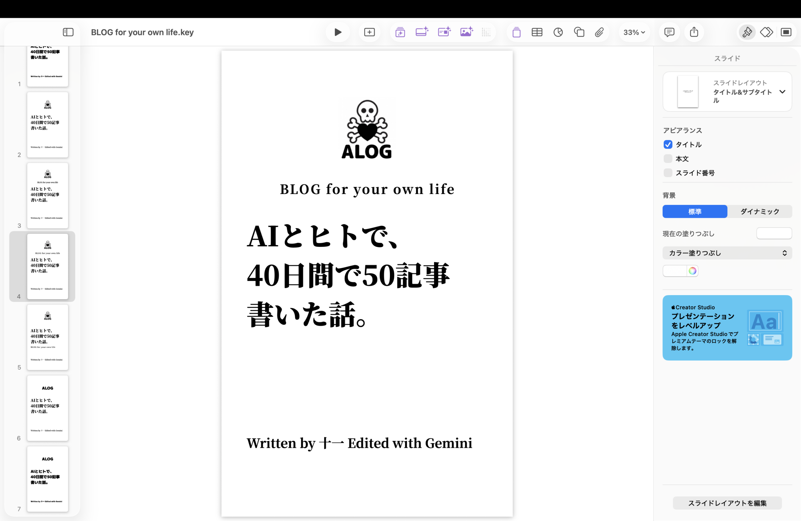Screen dimensions: 801x521
Task: Open the comment tool
Action: [x=669, y=32]
